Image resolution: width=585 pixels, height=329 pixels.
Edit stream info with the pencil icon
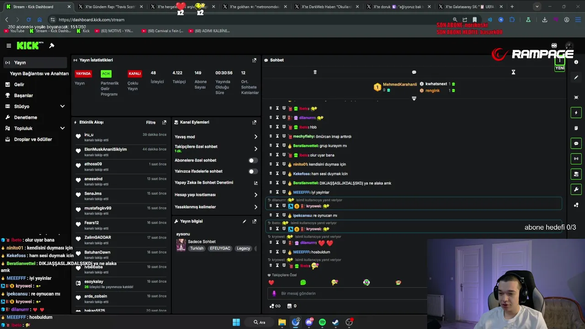pyautogui.click(x=244, y=222)
